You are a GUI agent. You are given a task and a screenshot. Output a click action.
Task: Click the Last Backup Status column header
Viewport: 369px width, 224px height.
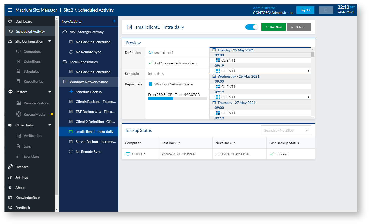pos(284,143)
